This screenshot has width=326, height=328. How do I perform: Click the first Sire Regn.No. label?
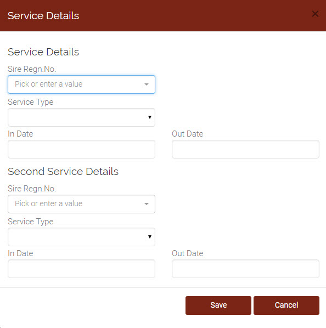coord(32,69)
